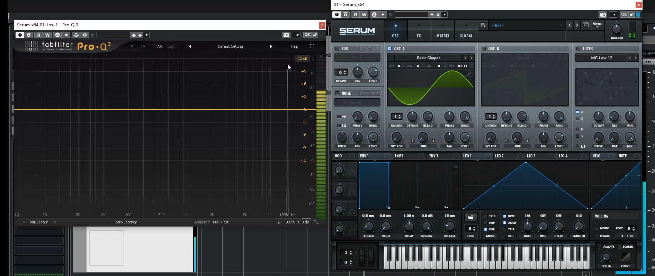Activate side-chain icon in Pro-Q 3 header
This screenshot has width=655, height=276.
point(76,35)
